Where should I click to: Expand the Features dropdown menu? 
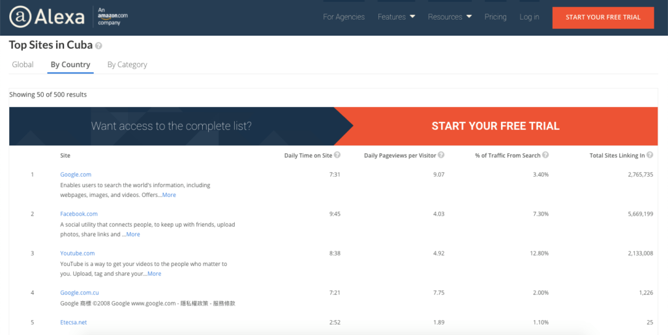[x=396, y=17]
